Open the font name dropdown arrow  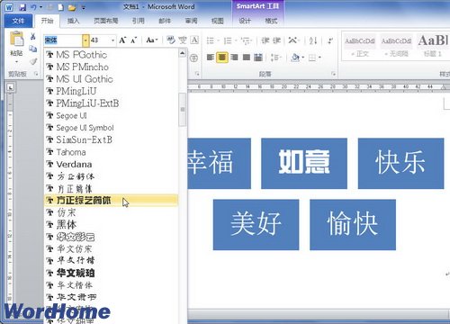tap(85, 40)
